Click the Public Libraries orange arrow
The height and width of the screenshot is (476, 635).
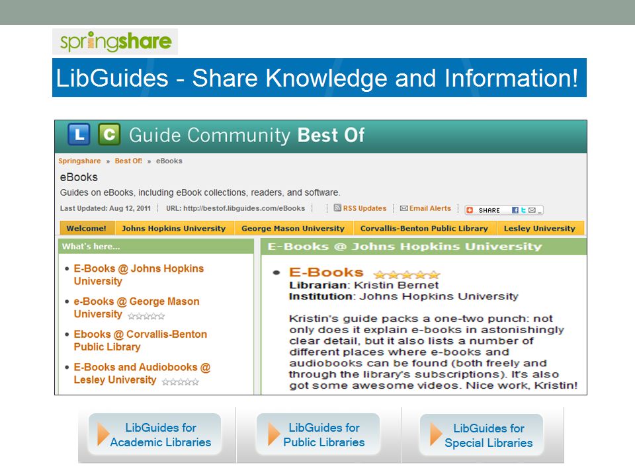coord(274,434)
